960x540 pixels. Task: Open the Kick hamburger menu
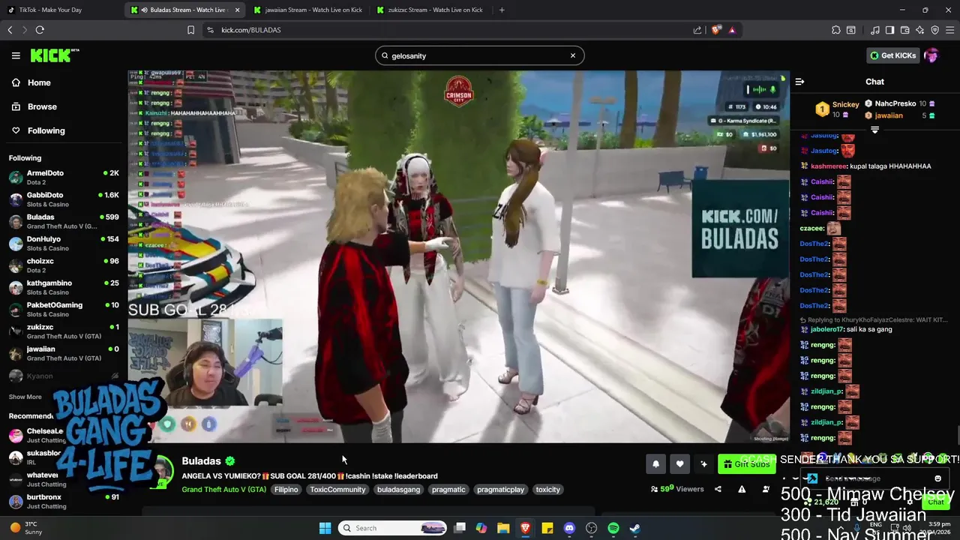16,55
